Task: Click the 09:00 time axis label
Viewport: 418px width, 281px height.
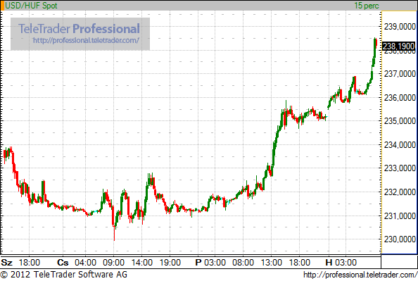Action: (113, 263)
